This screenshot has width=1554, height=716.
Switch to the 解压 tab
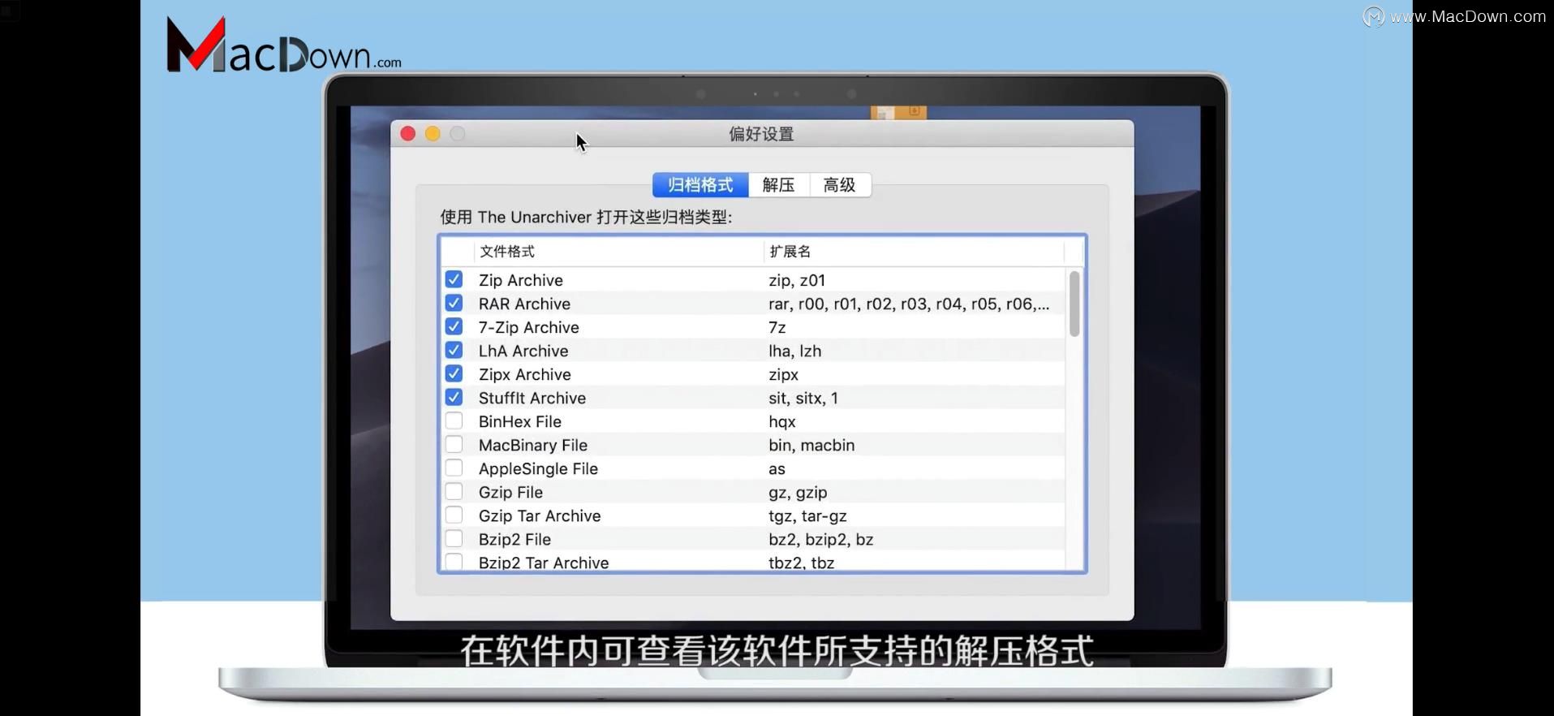coord(779,185)
